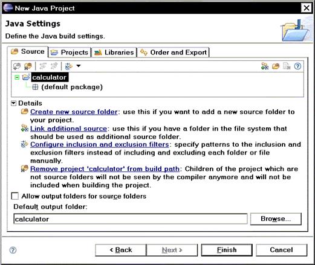Screen dimensions: 315x265
Task: Click the default package icon in tree
Action: pyautogui.click(x=35, y=87)
